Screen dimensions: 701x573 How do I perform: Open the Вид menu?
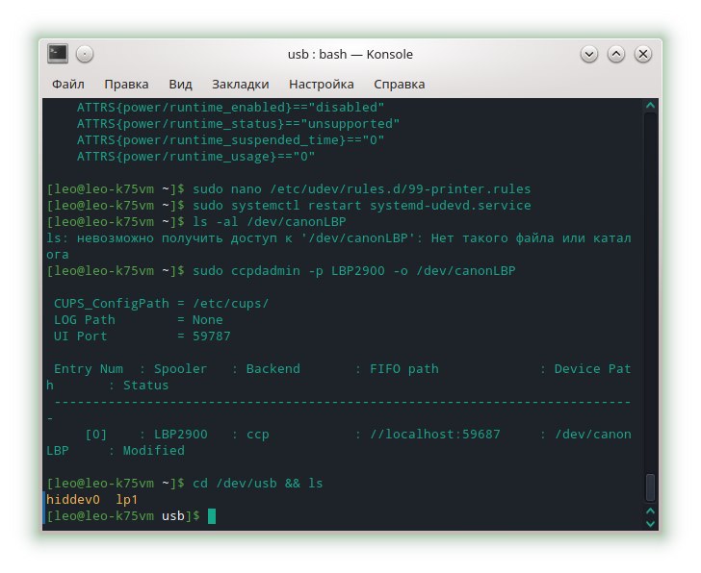click(180, 85)
